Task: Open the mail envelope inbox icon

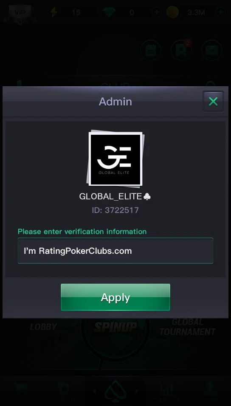Action: 211,51
